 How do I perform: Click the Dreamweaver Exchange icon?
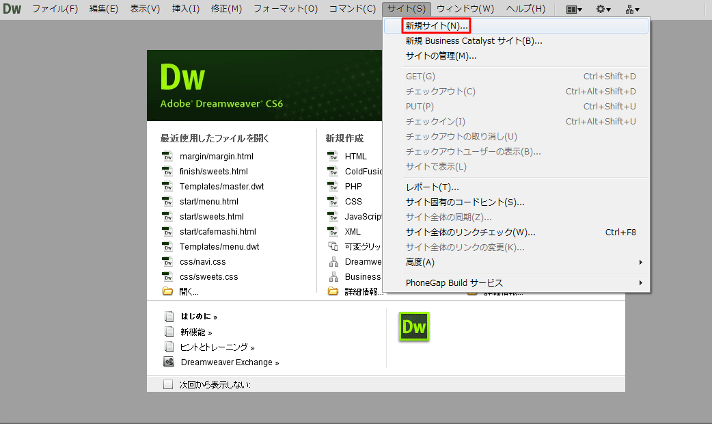tap(169, 362)
